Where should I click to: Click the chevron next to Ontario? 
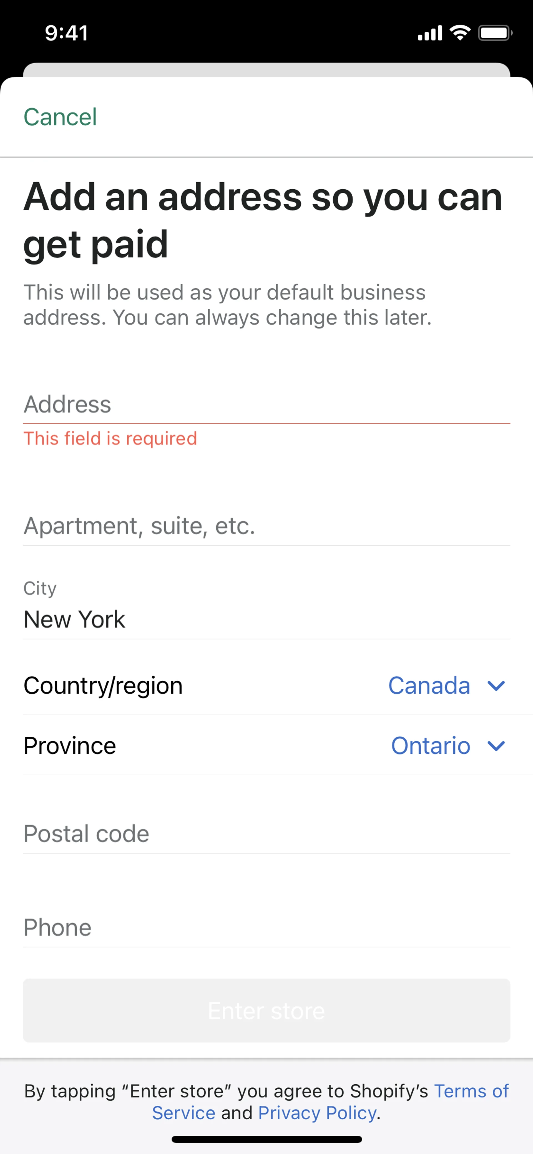click(x=496, y=746)
